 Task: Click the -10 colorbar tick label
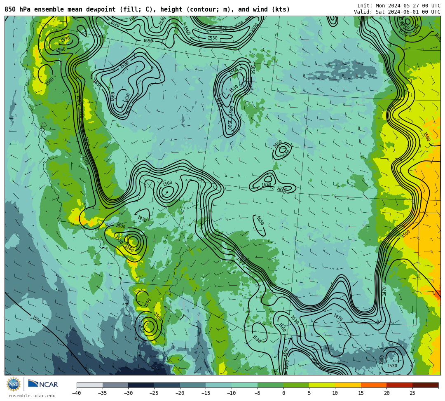click(x=231, y=393)
